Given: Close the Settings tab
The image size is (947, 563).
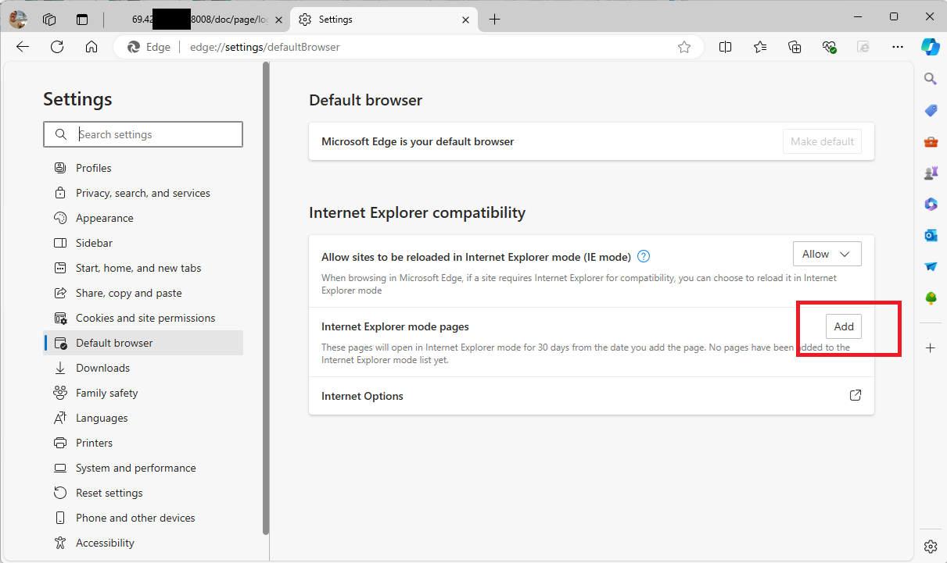Looking at the screenshot, I should point(465,20).
